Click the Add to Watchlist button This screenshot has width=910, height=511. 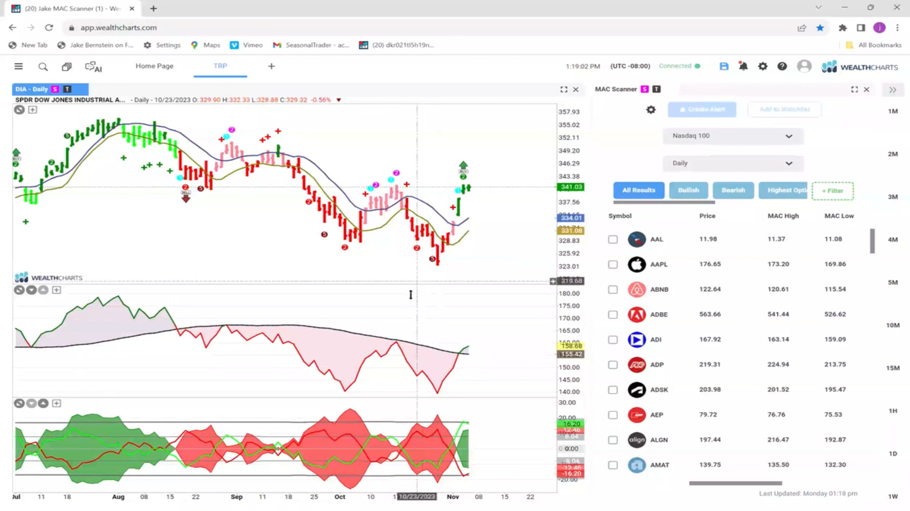[784, 110]
